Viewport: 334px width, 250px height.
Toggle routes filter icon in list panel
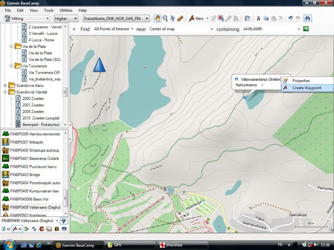tap(27, 229)
